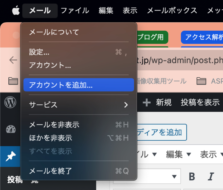Toggle bold formatting in editor
223x190 pixels.
click(x=192, y=177)
